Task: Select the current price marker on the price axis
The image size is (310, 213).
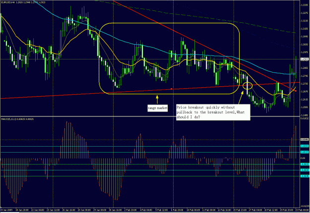Action: tap(305, 59)
